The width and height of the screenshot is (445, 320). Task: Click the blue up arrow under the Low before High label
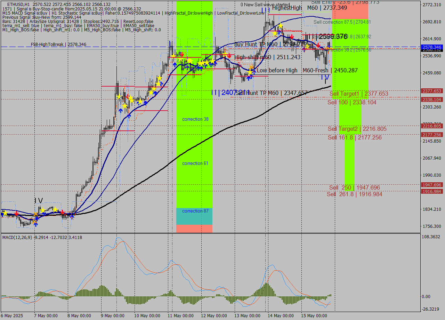[x=249, y=78]
